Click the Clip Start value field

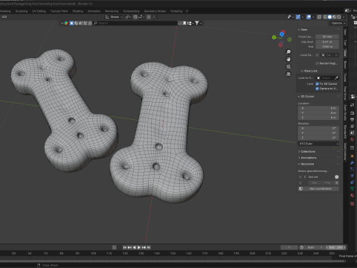327,42
